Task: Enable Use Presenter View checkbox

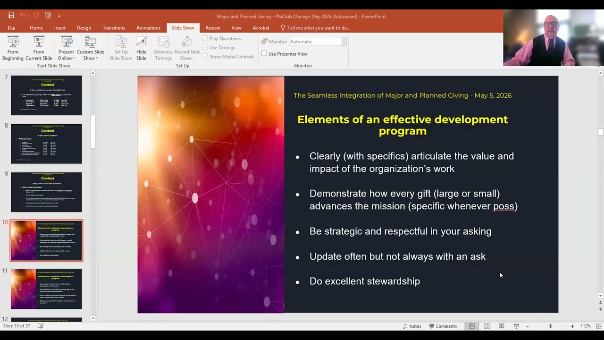Action: tap(285, 54)
